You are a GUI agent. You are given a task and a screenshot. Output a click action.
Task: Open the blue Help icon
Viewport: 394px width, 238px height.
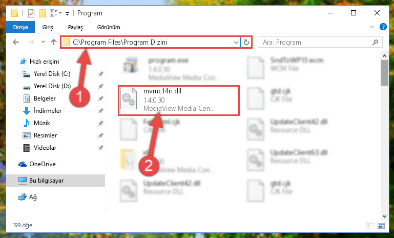click(383, 27)
